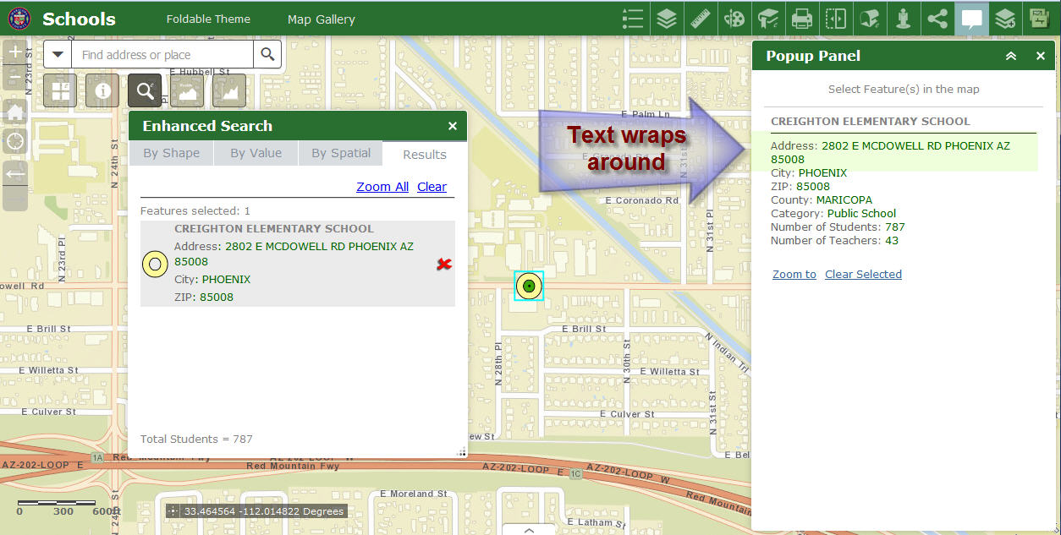Viewport: 1061px width, 535px height.
Task: Click Category: Public School text
Action: point(833,213)
